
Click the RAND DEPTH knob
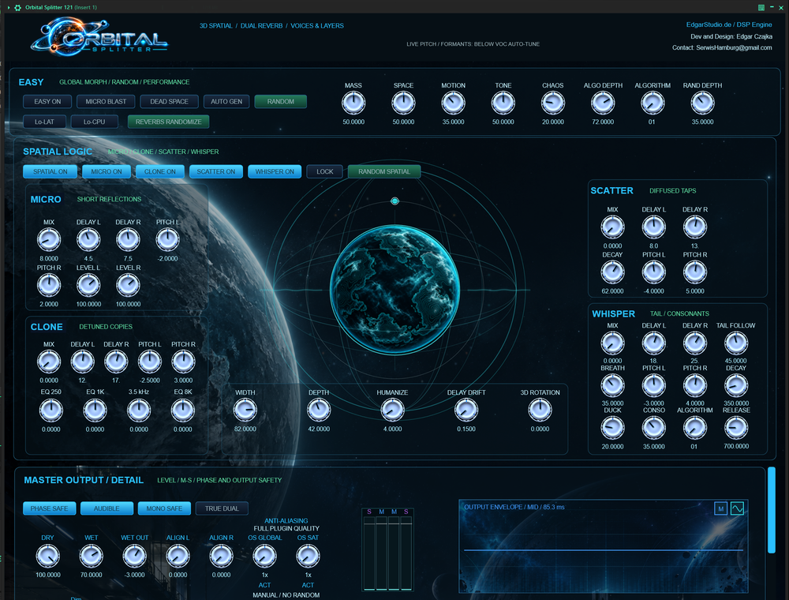pyautogui.click(x=702, y=103)
